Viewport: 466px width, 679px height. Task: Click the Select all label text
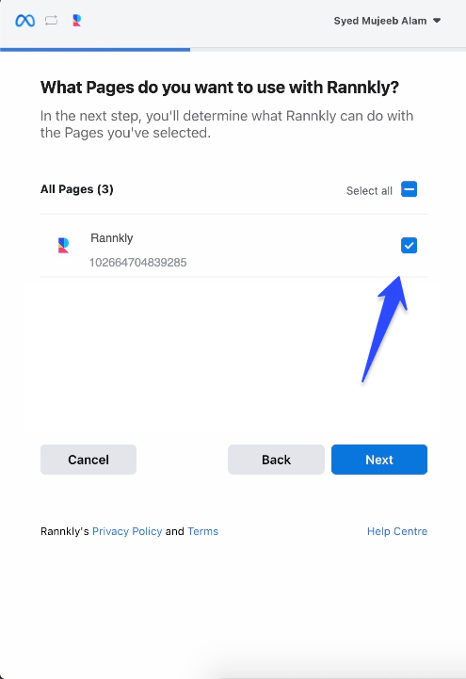[369, 190]
